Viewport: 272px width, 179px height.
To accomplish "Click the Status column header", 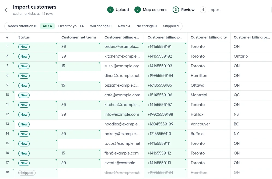I will [36, 37].
